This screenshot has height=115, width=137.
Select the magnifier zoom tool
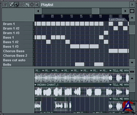point(37,5)
